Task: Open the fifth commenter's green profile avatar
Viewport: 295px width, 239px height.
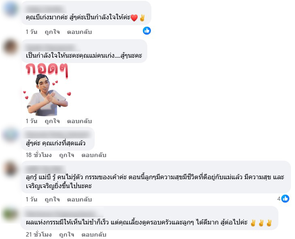Action: 11,214
